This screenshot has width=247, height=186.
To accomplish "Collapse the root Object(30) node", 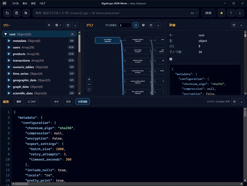I will pos(6,34).
